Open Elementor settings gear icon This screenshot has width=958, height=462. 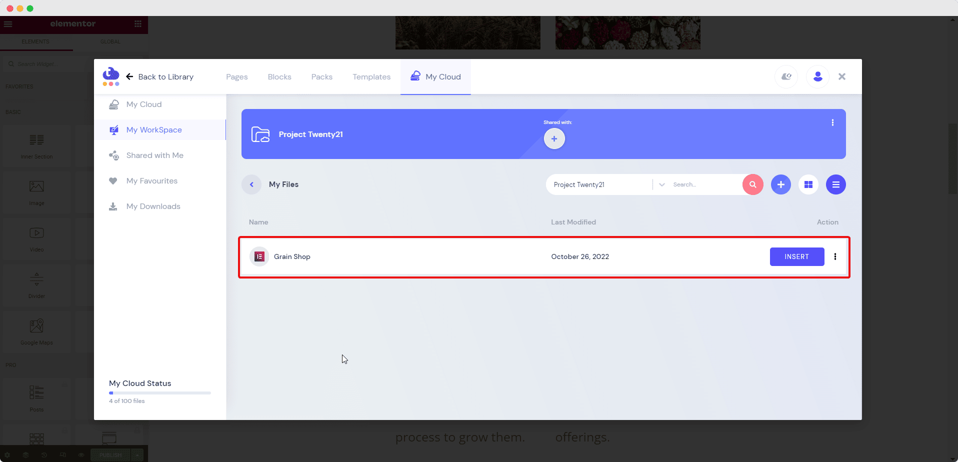7,455
